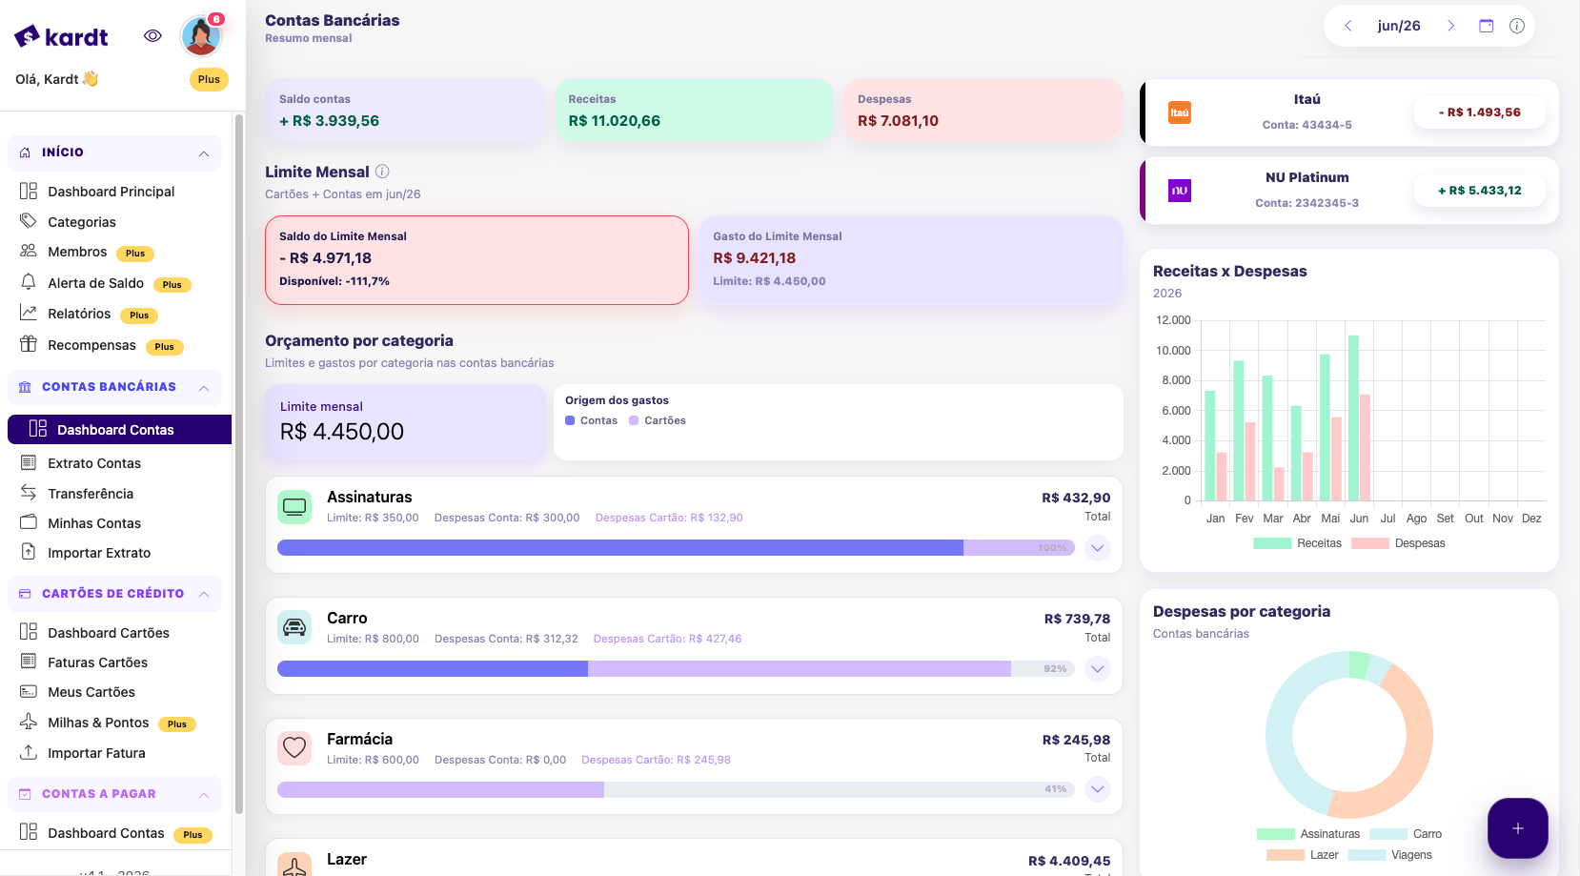Expand the Farmácia category details
The height and width of the screenshot is (876, 1580).
pyautogui.click(x=1098, y=789)
